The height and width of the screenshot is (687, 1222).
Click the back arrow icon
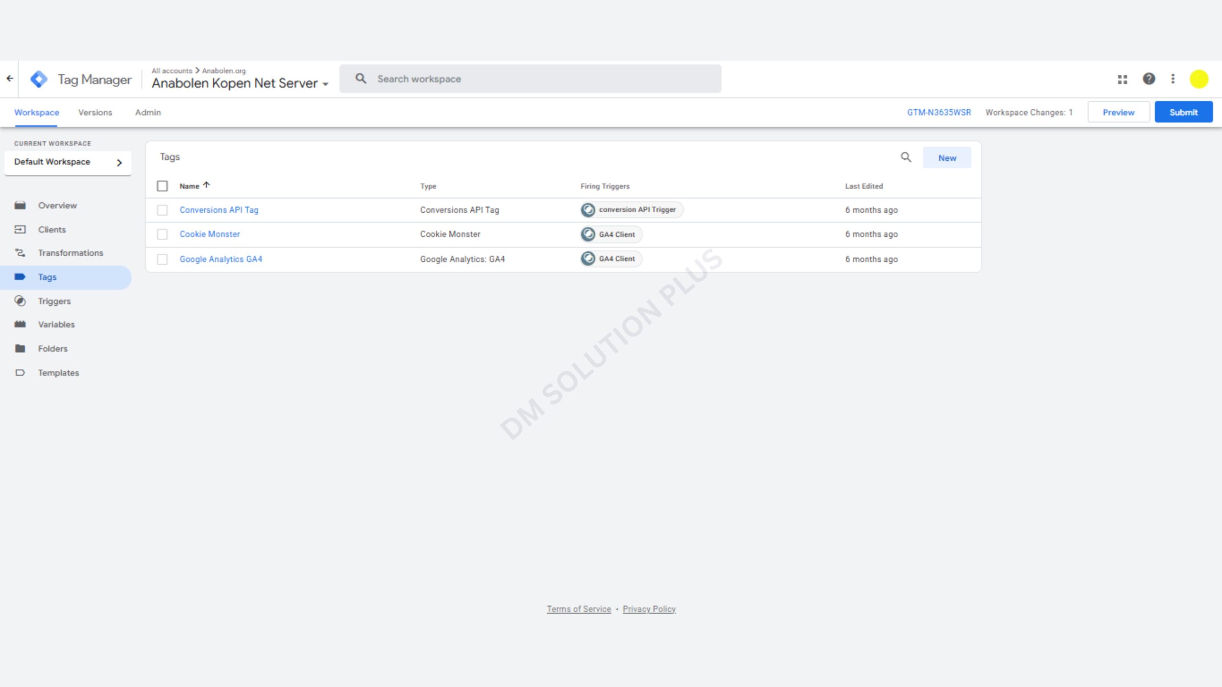point(10,79)
